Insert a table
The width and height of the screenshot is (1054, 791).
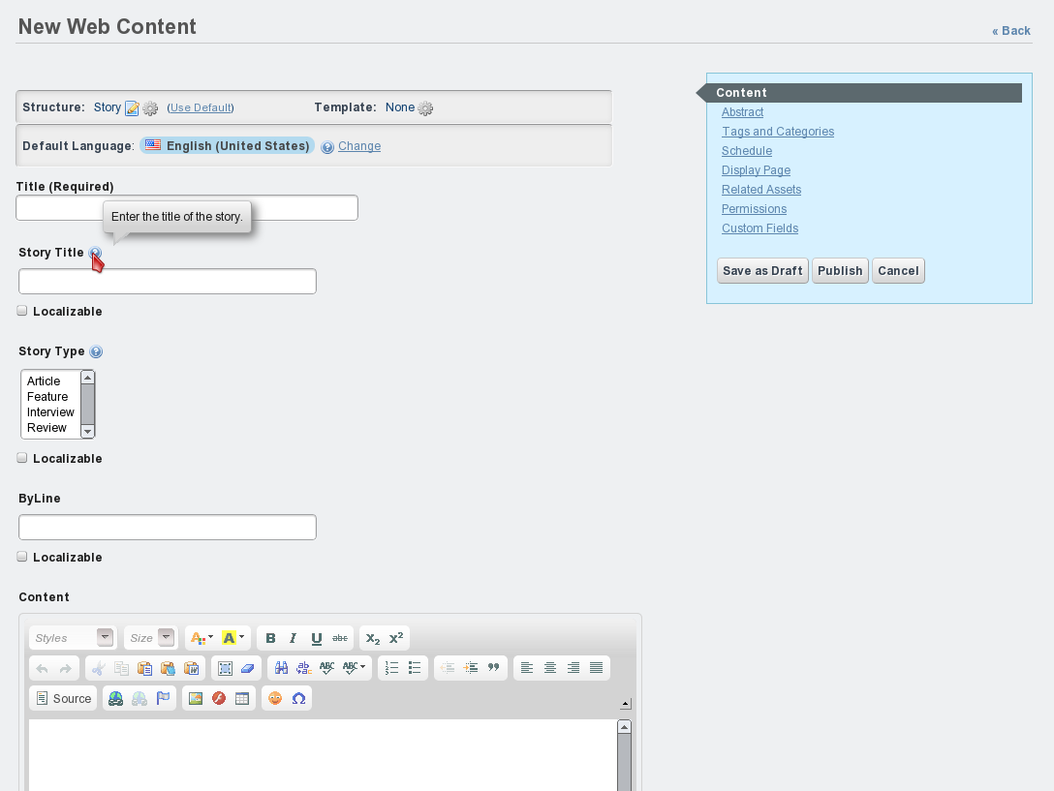click(x=242, y=698)
